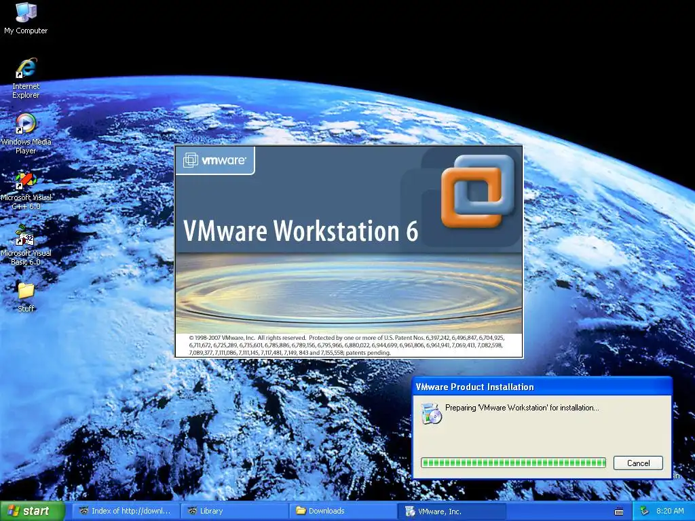The width and height of the screenshot is (695, 521).
Task: Click the 8:20 AM system clock
Action: point(670,511)
